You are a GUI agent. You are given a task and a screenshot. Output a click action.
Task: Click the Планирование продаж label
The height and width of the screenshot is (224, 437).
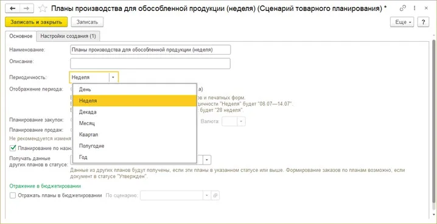point(37,129)
